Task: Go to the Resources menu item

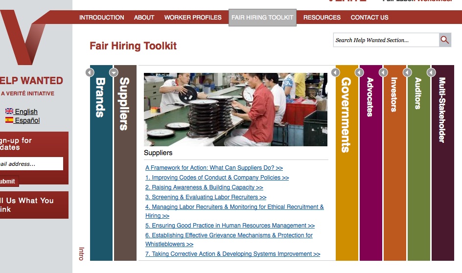Action: (x=322, y=18)
